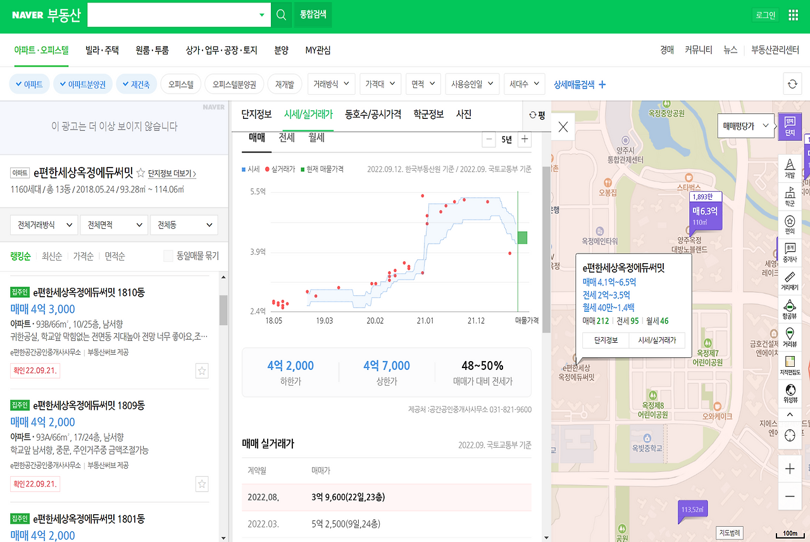Bookmark the 1809동 listing star
Screen dimensions: 810x542
[x=202, y=484]
